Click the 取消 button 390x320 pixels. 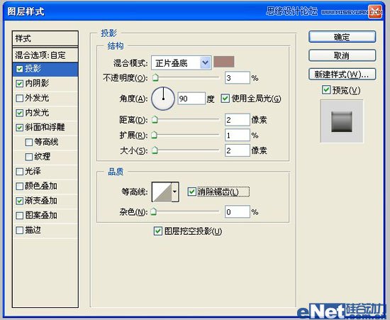tap(342, 55)
